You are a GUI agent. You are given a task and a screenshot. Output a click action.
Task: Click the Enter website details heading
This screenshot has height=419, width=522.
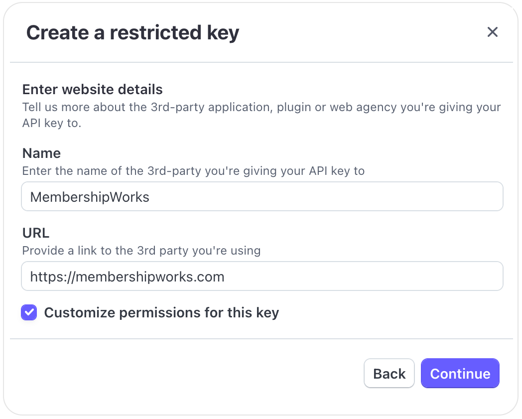click(x=93, y=90)
